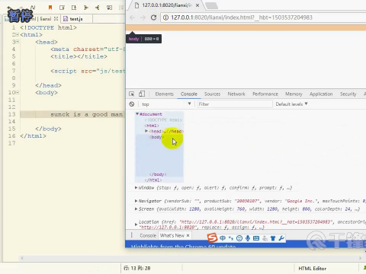
Task: Open the Sogou skin shirt icon
Action: click(273, 238)
